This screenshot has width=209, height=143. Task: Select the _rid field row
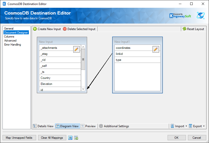[60, 60]
